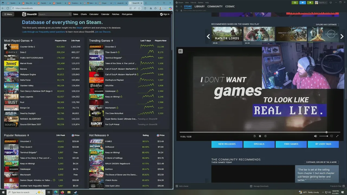This screenshot has height=195, width=347.
Task: Pause the video in Steam
Action: [260, 136]
